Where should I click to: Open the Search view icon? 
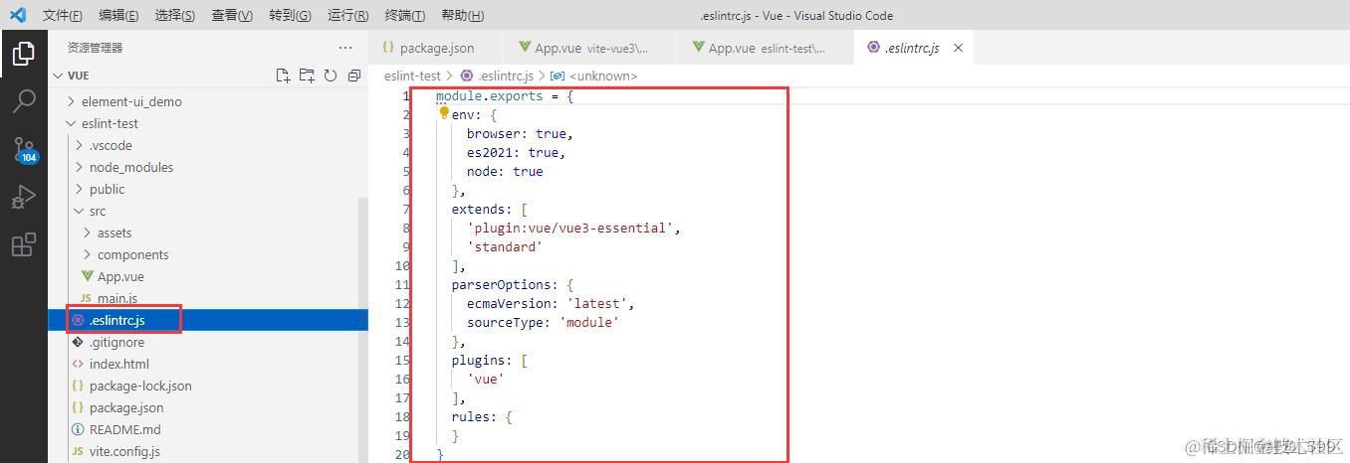point(24,101)
